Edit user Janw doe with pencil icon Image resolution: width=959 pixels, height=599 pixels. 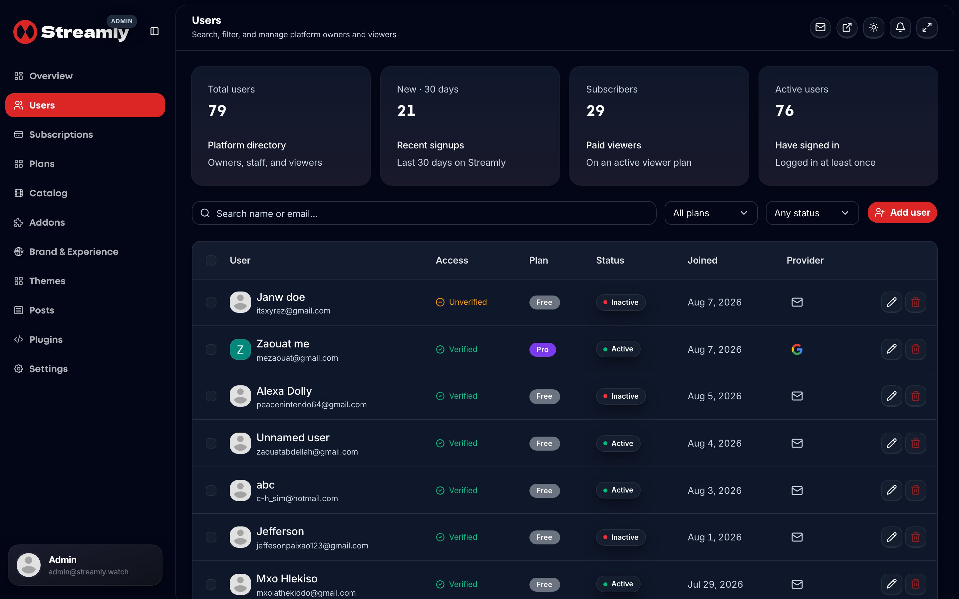[892, 302]
